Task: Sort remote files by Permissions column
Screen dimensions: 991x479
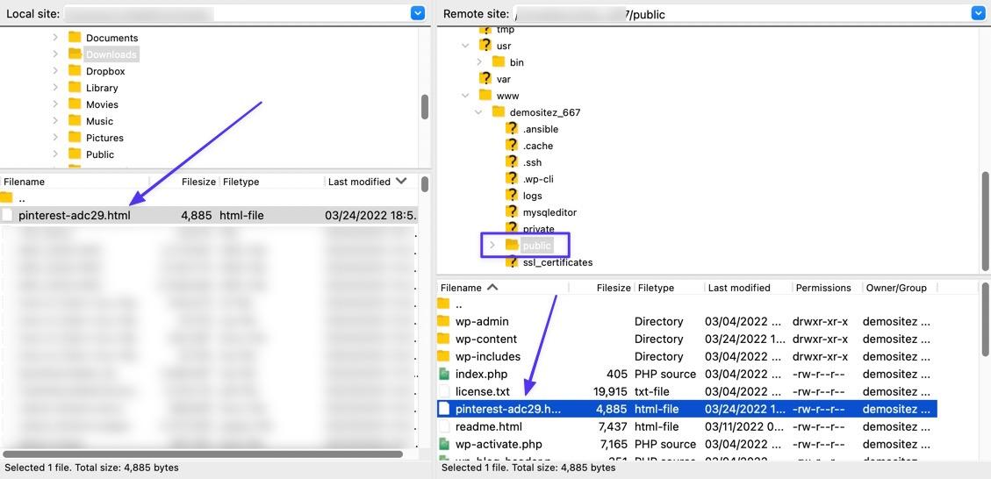Action: pyautogui.click(x=822, y=288)
